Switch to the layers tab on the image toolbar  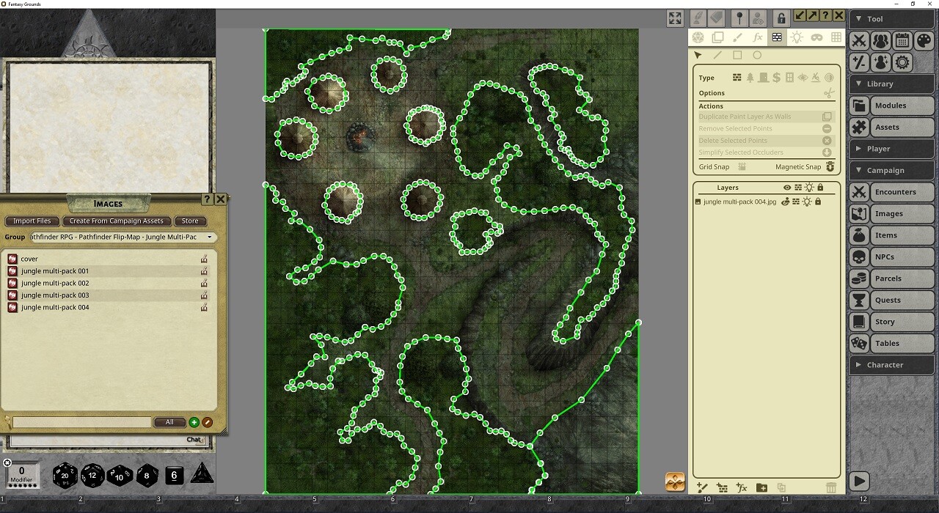coord(718,37)
